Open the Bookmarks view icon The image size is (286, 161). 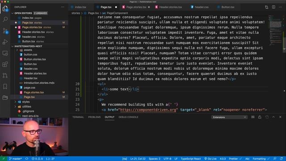click(5, 86)
